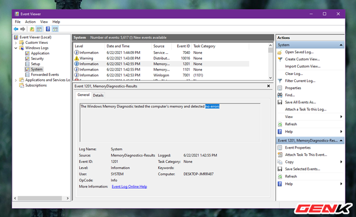Sort by Date and Time column header

pos(128,46)
